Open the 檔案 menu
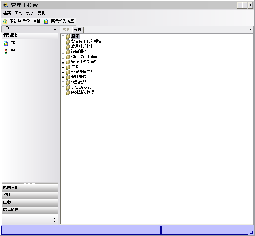 (7, 13)
